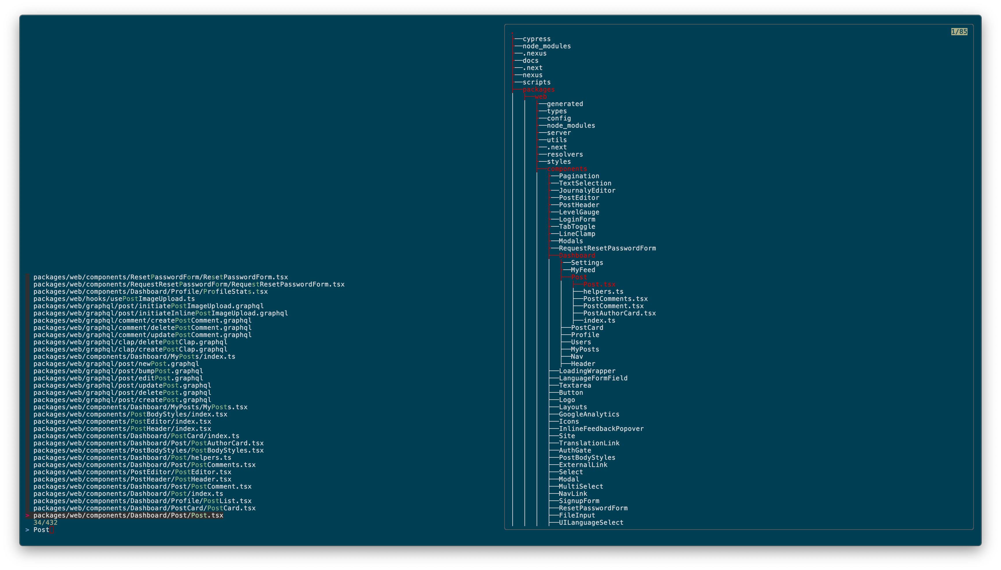
Task: Click the Post search query input
Action: pyautogui.click(x=42, y=530)
